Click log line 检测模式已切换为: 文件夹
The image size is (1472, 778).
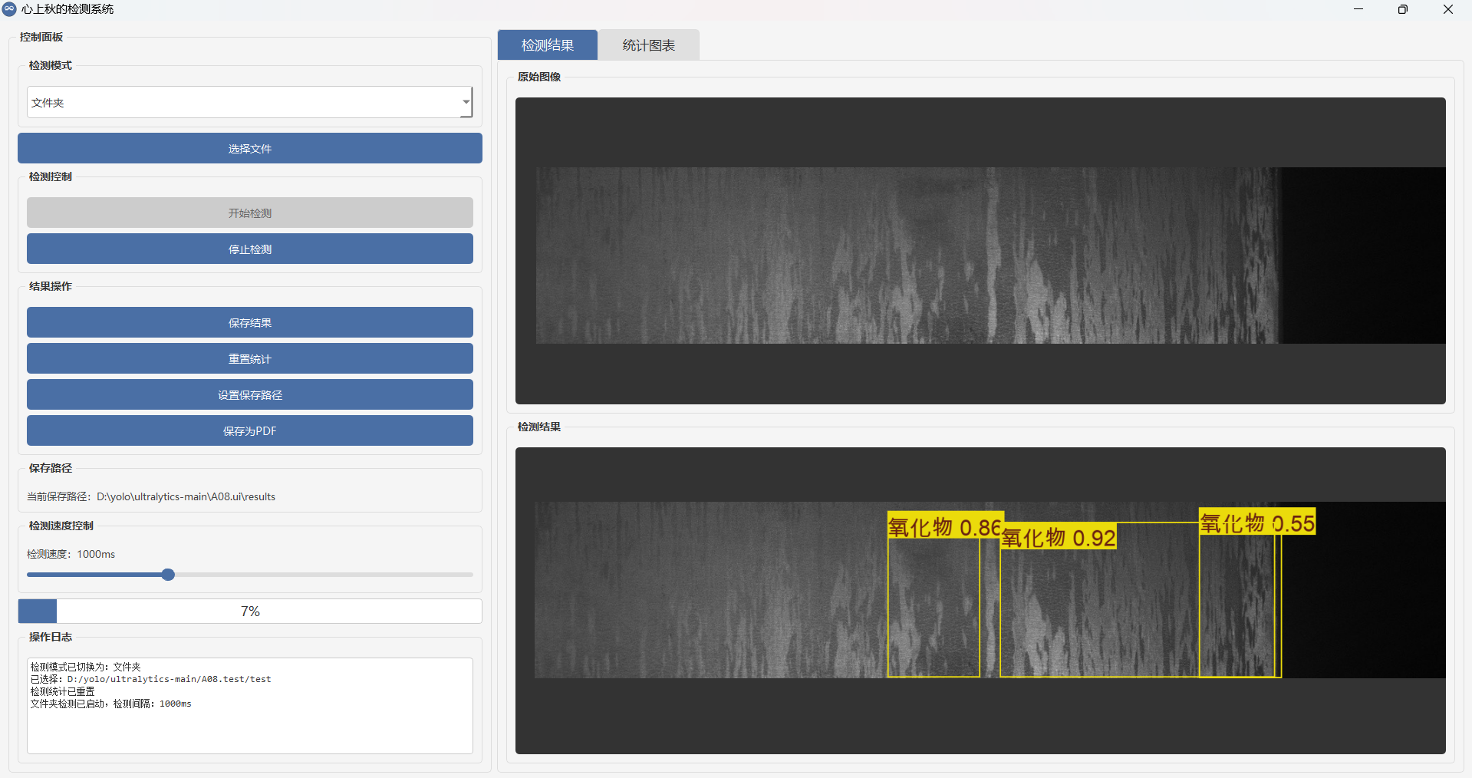(86, 667)
